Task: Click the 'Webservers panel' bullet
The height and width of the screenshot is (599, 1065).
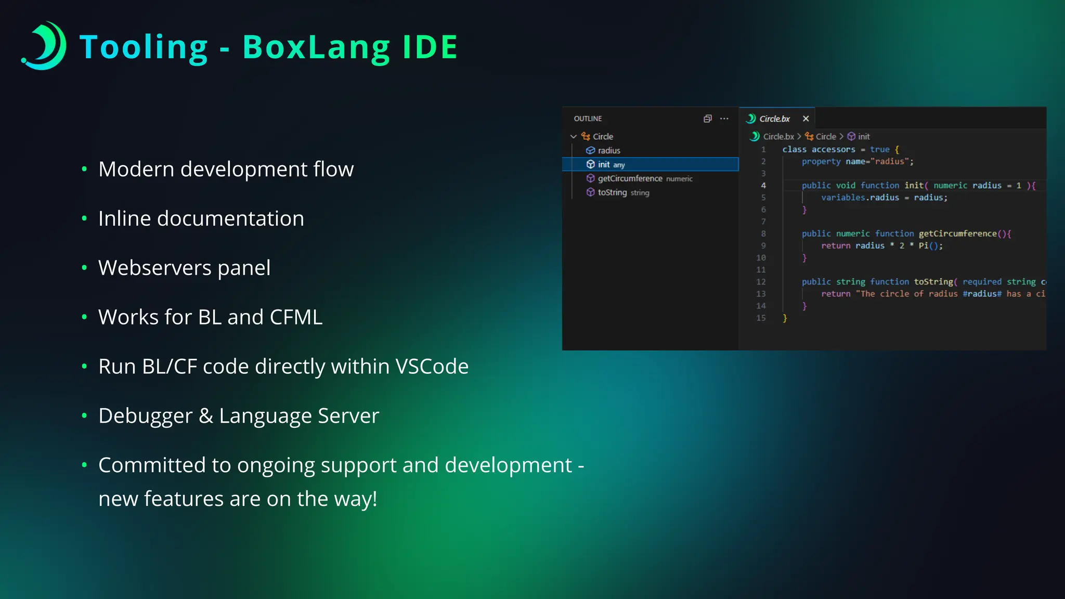Action: point(185,268)
